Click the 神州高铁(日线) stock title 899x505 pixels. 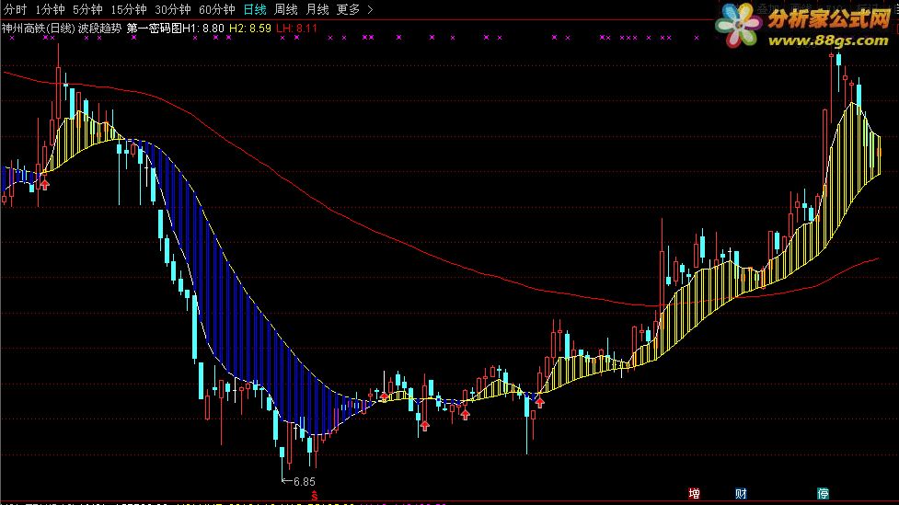pos(39,29)
